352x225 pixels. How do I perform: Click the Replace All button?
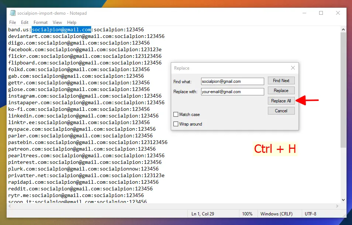point(281,101)
